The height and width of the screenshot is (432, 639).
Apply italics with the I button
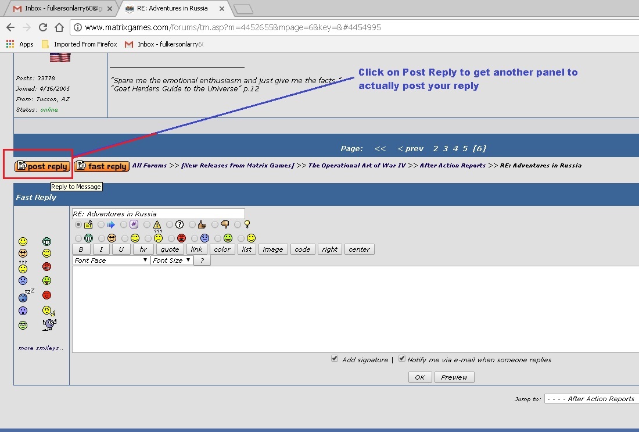[101, 249]
